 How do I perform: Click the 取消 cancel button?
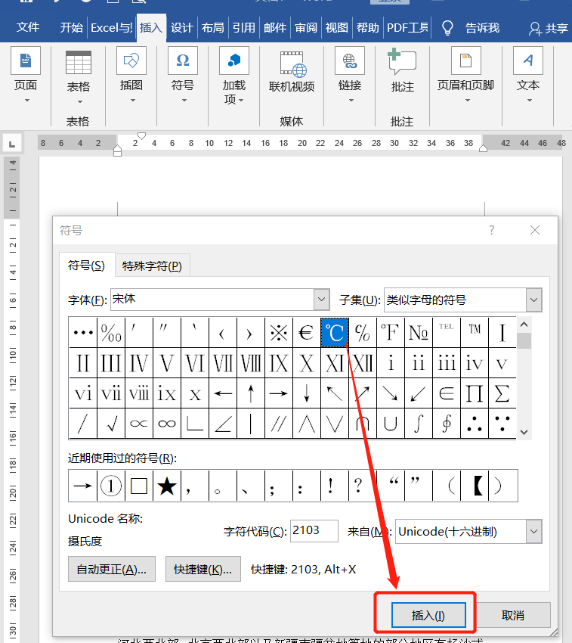coord(512,615)
